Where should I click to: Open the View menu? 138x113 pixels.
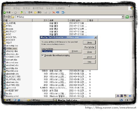click(x=26, y=8)
